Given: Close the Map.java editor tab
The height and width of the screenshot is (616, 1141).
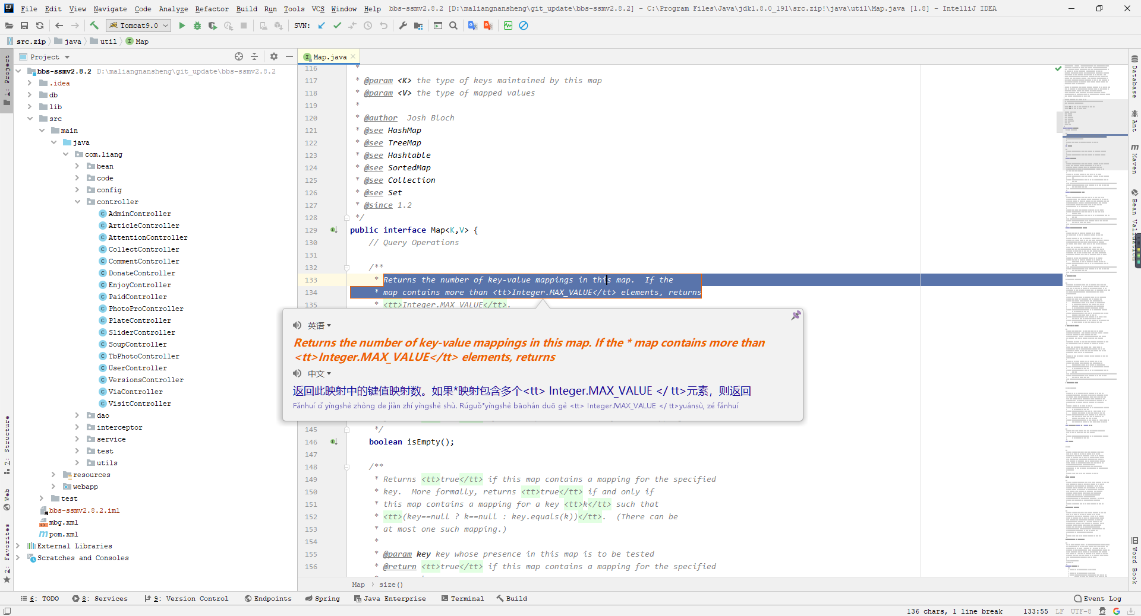Looking at the screenshot, I should pos(353,56).
